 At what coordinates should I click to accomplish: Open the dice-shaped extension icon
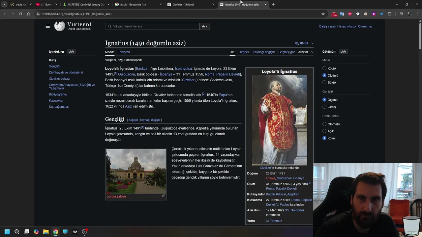click(x=358, y=14)
